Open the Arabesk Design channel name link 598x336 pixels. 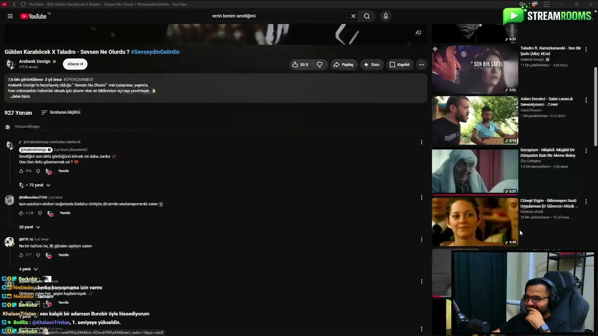[35, 62]
